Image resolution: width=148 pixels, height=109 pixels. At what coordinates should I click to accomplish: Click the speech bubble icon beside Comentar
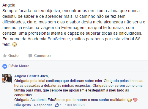coord(30,56)
